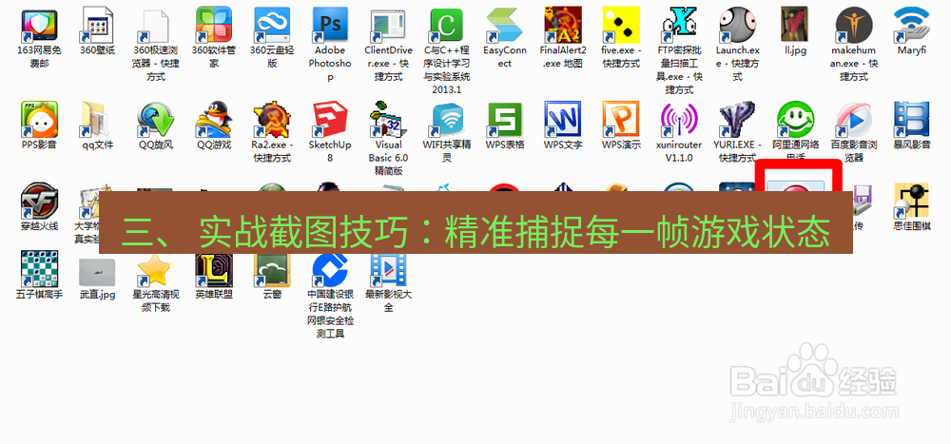Select the WPS表格 spreadsheet icon

505,119
